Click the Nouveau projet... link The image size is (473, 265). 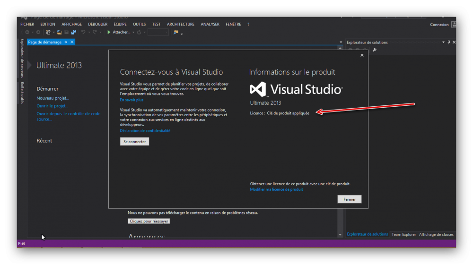[x=53, y=98]
